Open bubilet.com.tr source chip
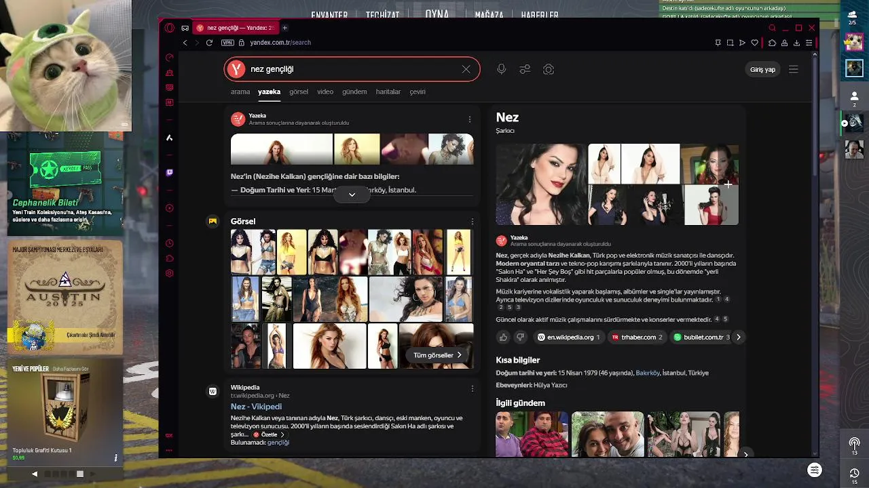The image size is (869, 488). (x=701, y=337)
